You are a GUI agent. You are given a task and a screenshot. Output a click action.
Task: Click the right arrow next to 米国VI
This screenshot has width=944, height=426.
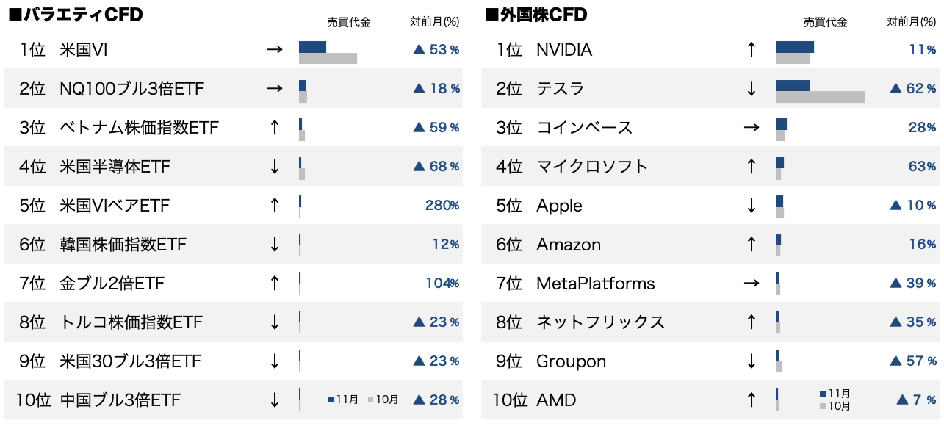(275, 50)
